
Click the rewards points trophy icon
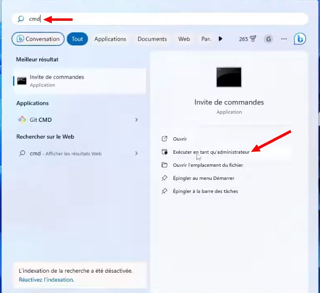[x=253, y=39]
